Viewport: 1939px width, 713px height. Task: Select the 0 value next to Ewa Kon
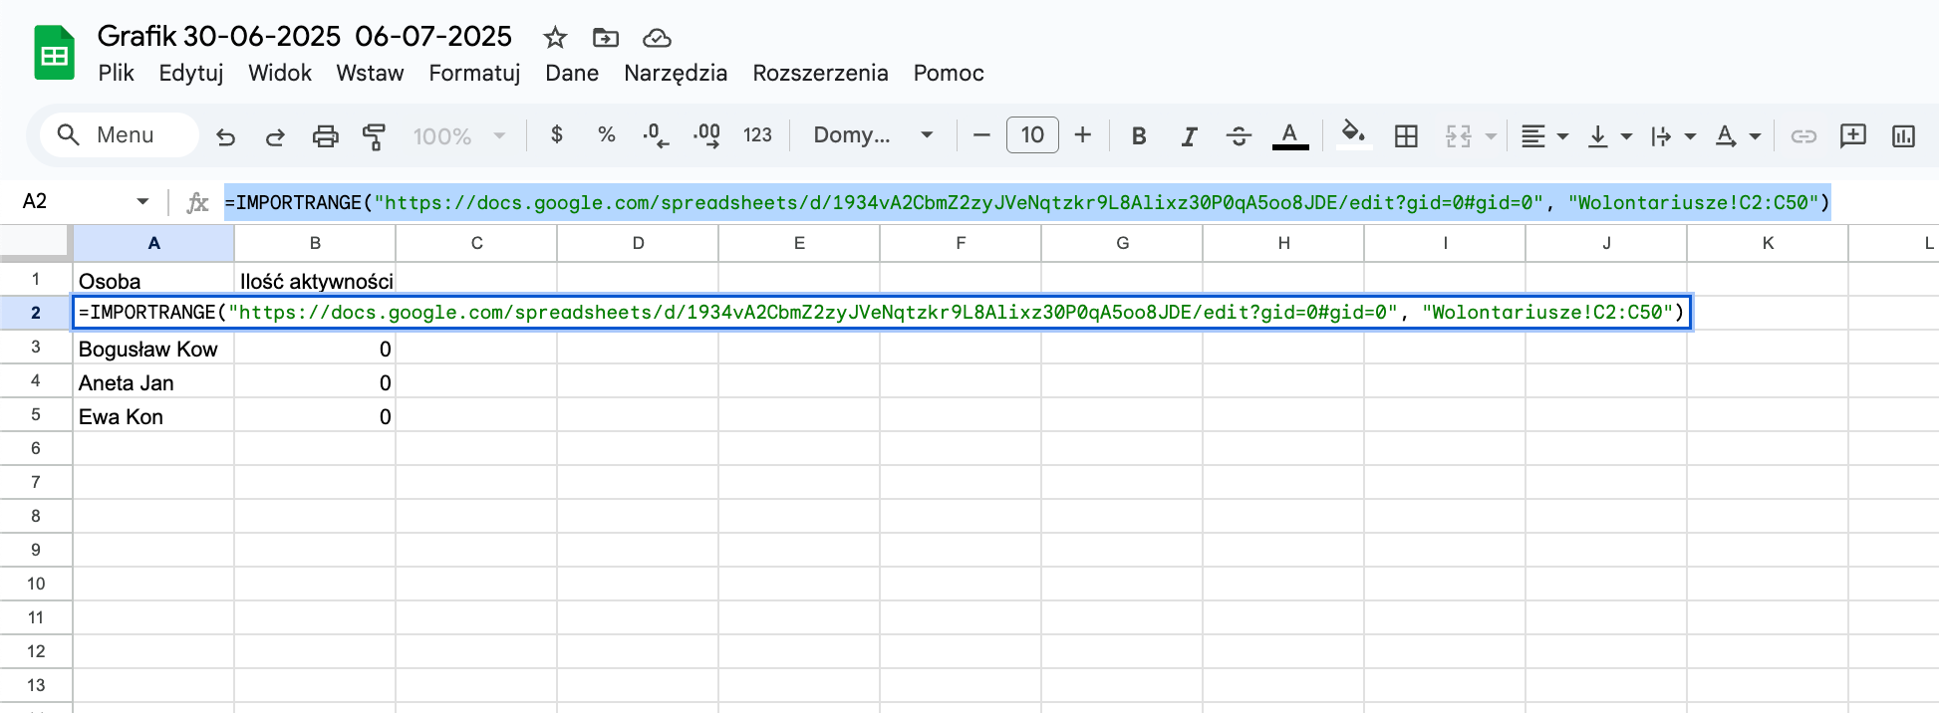(x=315, y=415)
